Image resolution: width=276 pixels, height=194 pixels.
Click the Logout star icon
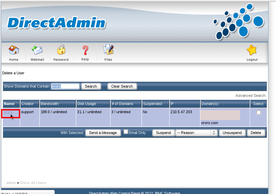[252, 50]
